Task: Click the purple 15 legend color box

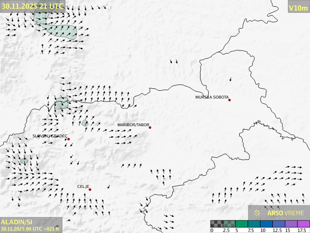Action: click(x=291, y=224)
